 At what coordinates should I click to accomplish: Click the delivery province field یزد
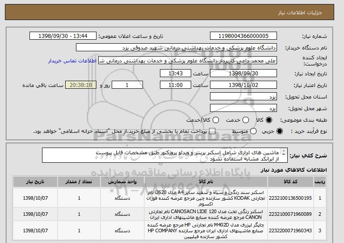click(243, 97)
